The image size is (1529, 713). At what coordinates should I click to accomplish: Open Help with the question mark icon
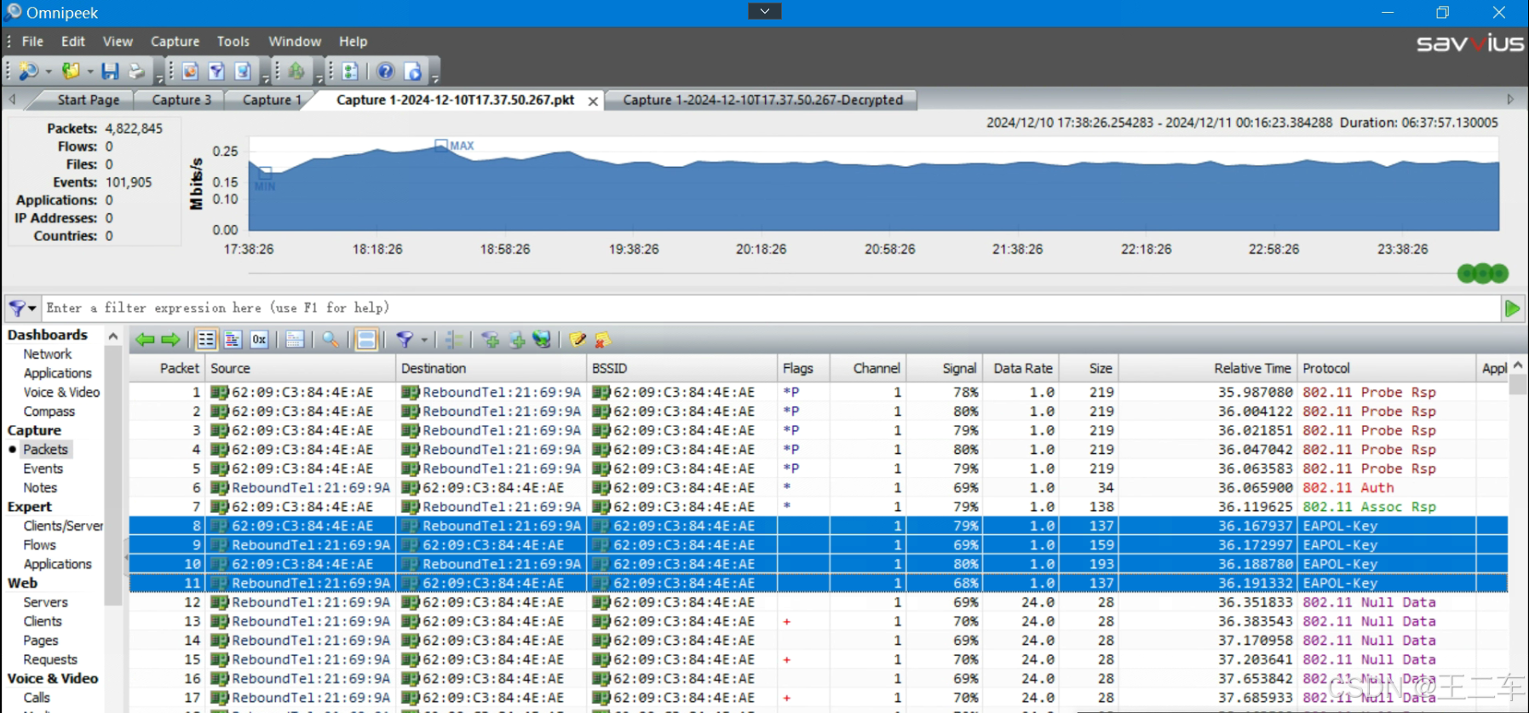[x=385, y=72]
